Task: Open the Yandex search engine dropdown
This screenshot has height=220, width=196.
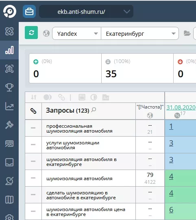Action: coord(76,33)
